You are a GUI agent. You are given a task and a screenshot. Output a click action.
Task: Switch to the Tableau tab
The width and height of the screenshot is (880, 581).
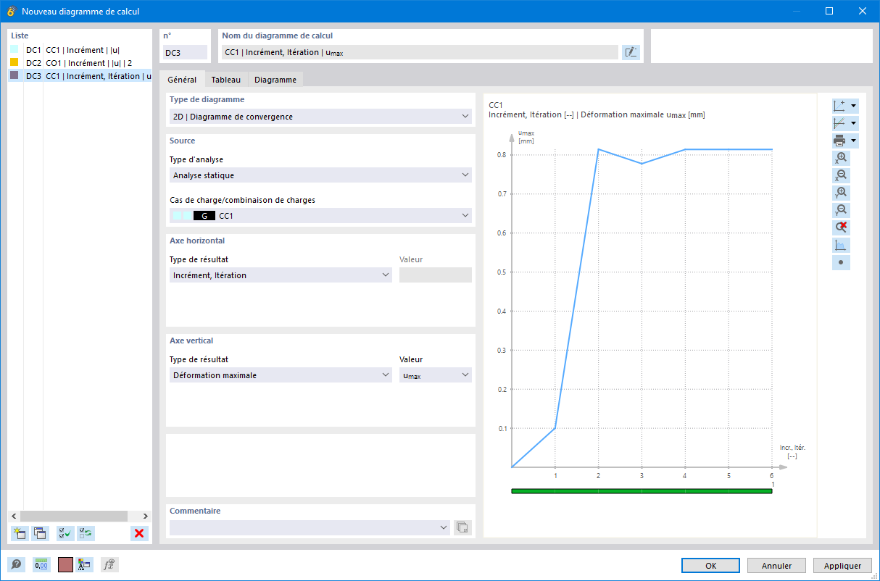coord(226,80)
